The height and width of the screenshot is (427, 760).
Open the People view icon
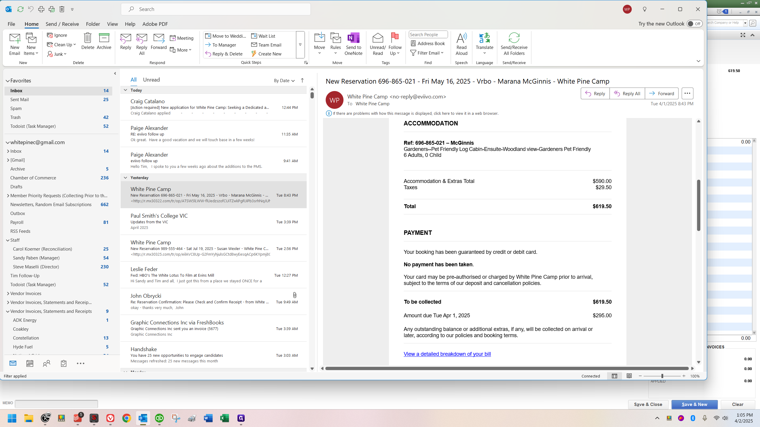tap(47, 364)
